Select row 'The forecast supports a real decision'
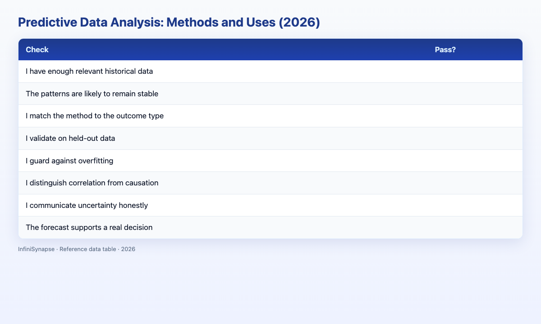This screenshot has height=324, width=541. (270, 227)
